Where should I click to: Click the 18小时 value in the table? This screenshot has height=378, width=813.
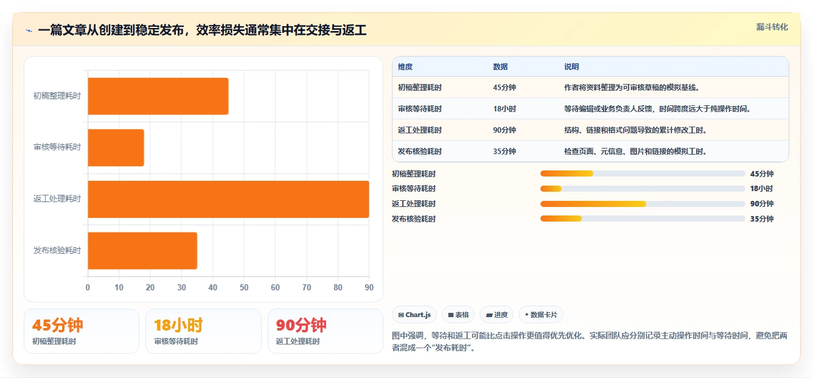click(504, 109)
